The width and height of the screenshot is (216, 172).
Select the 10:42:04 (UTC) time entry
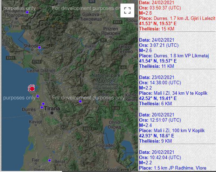165,157
